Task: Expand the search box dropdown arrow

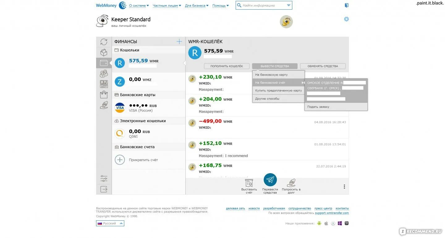Action: [x=289, y=5]
